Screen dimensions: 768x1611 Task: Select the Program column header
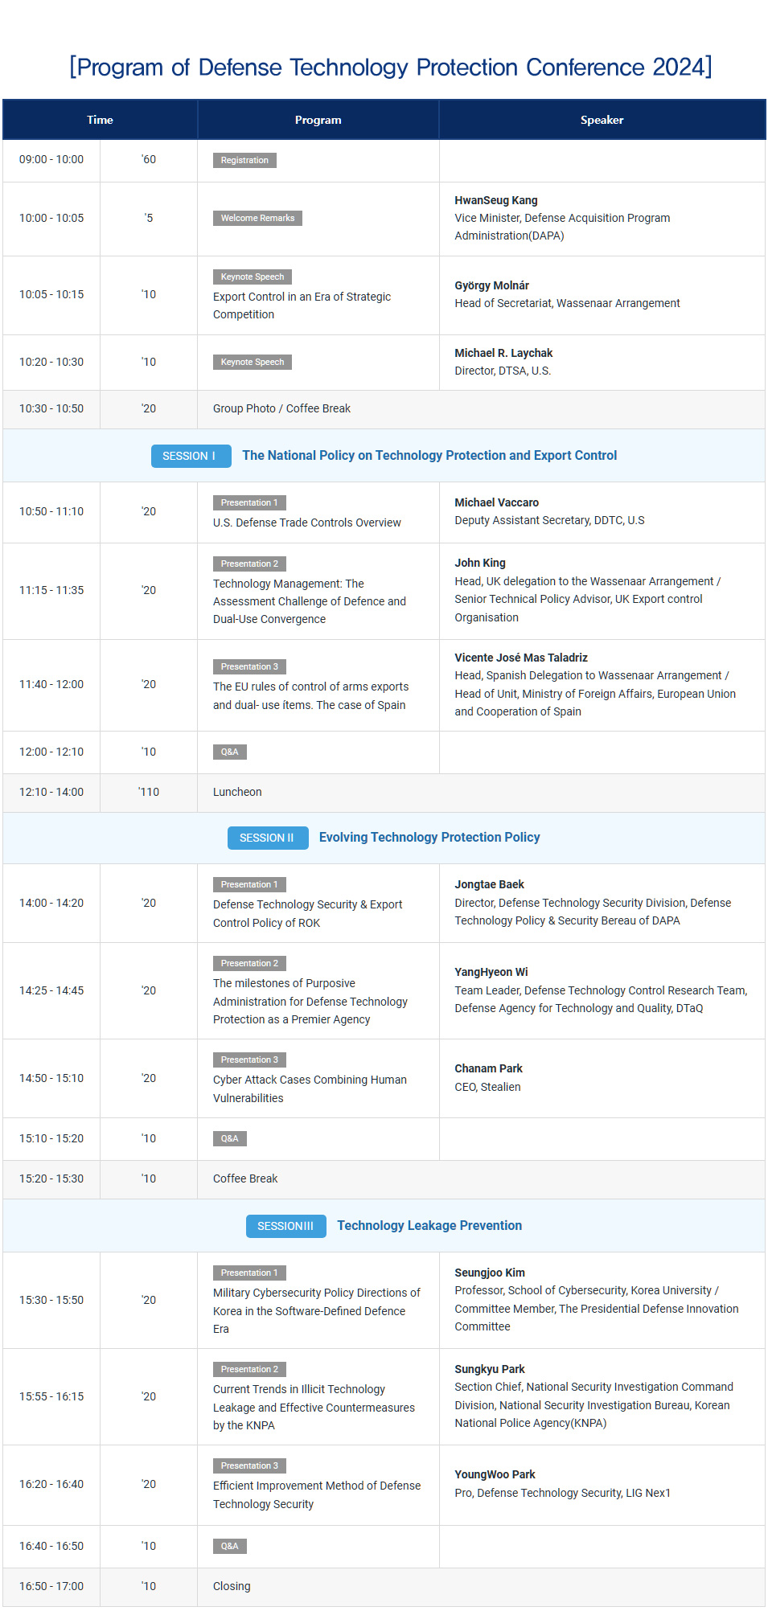point(318,120)
